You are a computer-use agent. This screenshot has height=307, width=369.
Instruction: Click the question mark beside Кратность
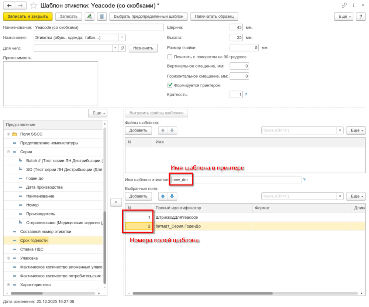point(246,95)
